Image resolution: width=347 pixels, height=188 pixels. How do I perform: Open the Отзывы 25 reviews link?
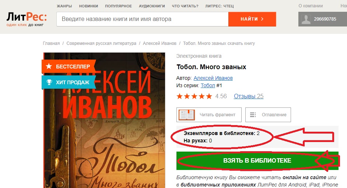pos(249,96)
